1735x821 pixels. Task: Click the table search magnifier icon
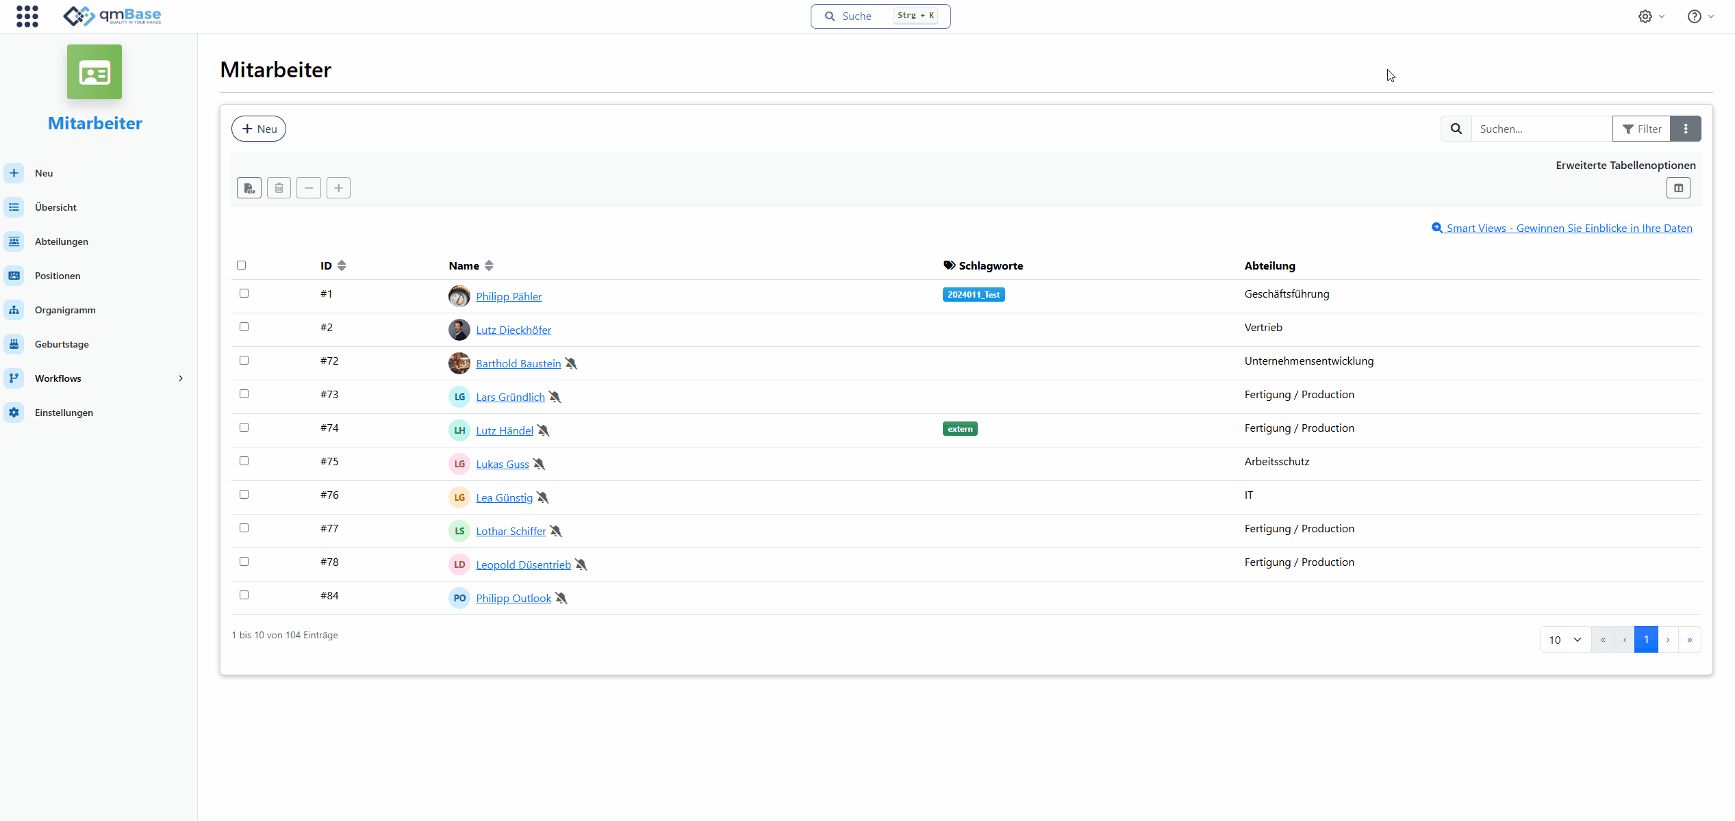[1456, 129]
